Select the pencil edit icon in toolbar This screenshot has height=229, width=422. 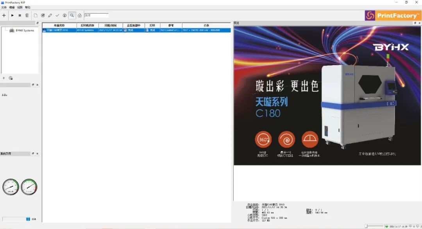pyautogui.click(x=50, y=15)
